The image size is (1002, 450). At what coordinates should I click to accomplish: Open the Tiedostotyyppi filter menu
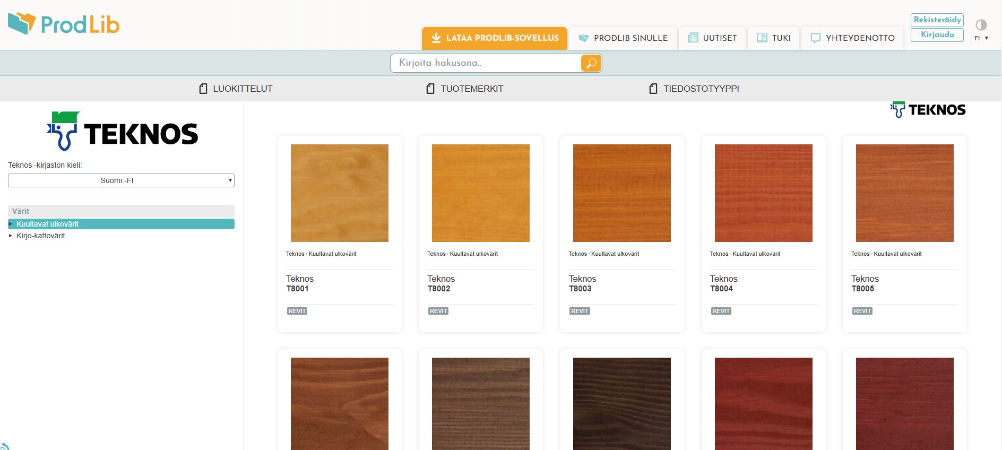(694, 89)
